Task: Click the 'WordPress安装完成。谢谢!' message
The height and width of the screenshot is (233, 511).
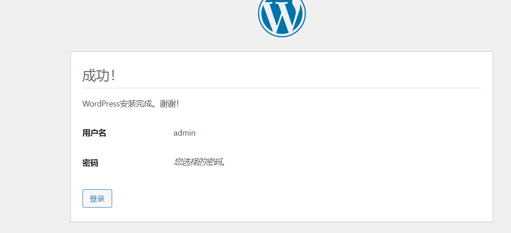Action: 131,104
